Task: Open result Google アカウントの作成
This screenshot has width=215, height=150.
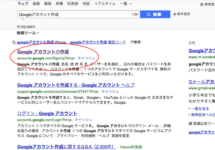Action: (43, 52)
